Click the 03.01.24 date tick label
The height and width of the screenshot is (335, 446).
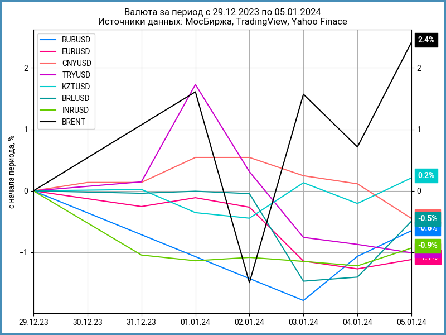[x=303, y=323]
